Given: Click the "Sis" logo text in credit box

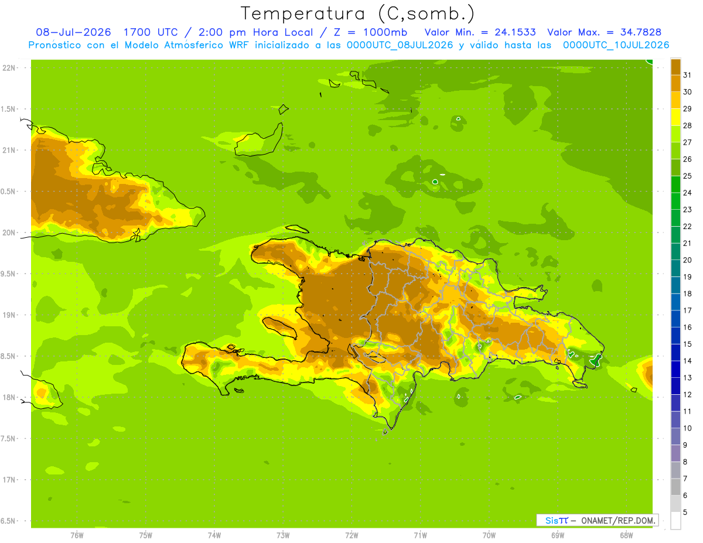Looking at the screenshot, I should [x=551, y=520].
